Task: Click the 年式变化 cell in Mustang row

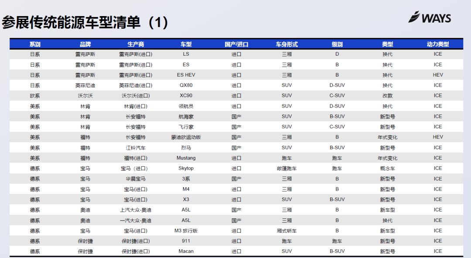Action: tap(388, 158)
